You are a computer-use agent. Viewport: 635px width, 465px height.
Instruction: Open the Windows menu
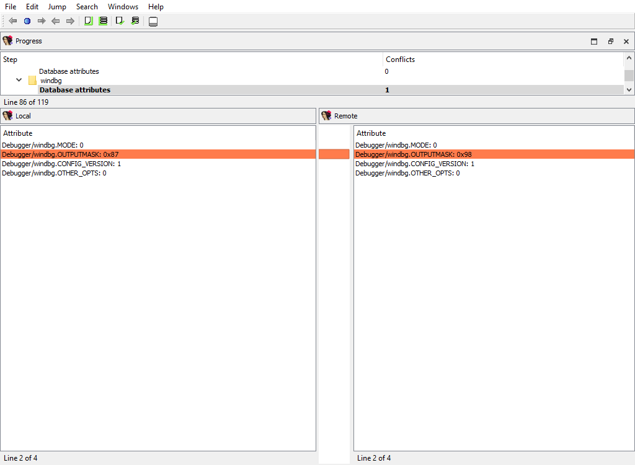(123, 7)
